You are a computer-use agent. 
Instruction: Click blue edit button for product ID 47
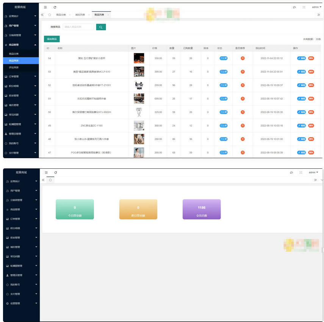coord(301,152)
